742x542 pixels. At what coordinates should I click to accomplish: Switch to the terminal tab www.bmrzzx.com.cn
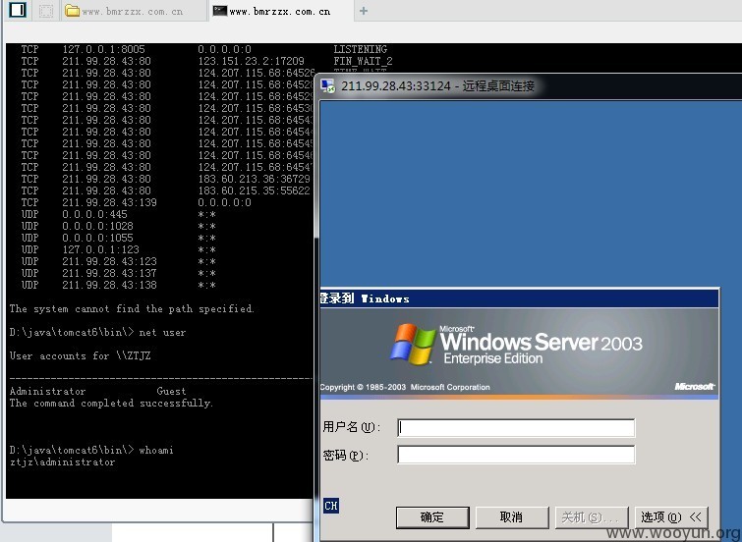(280, 11)
